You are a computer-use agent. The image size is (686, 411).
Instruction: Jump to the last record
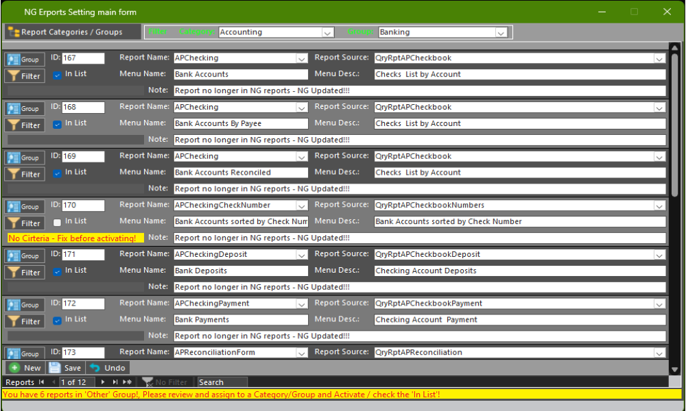coord(115,382)
